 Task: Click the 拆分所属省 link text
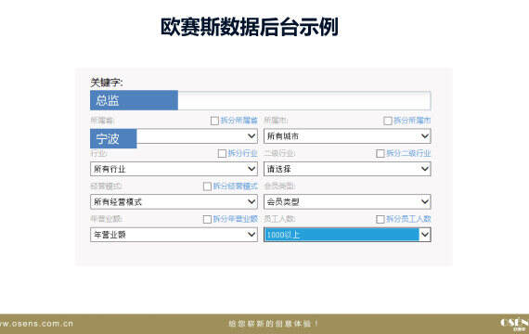pyautogui.click(x=239, y=121)
